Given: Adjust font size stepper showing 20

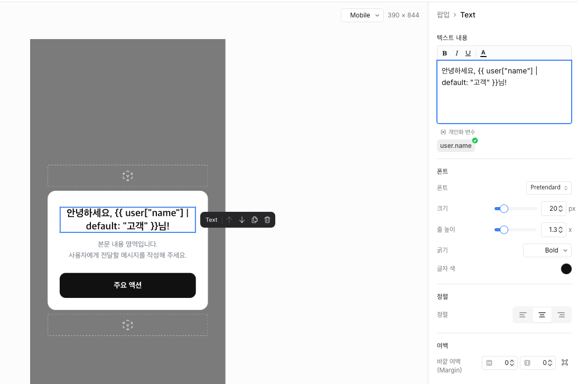Looking at the screenshot, I should coord(561,209).
